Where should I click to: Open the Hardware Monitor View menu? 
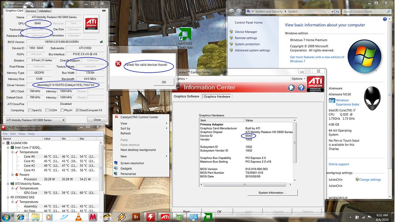click(22, 134)
